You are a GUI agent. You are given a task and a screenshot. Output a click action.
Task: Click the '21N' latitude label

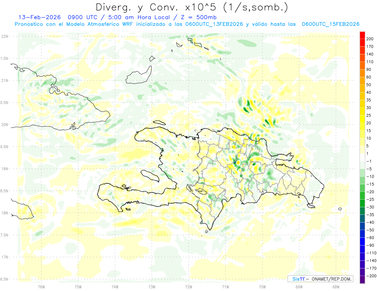tap(5, 80)
